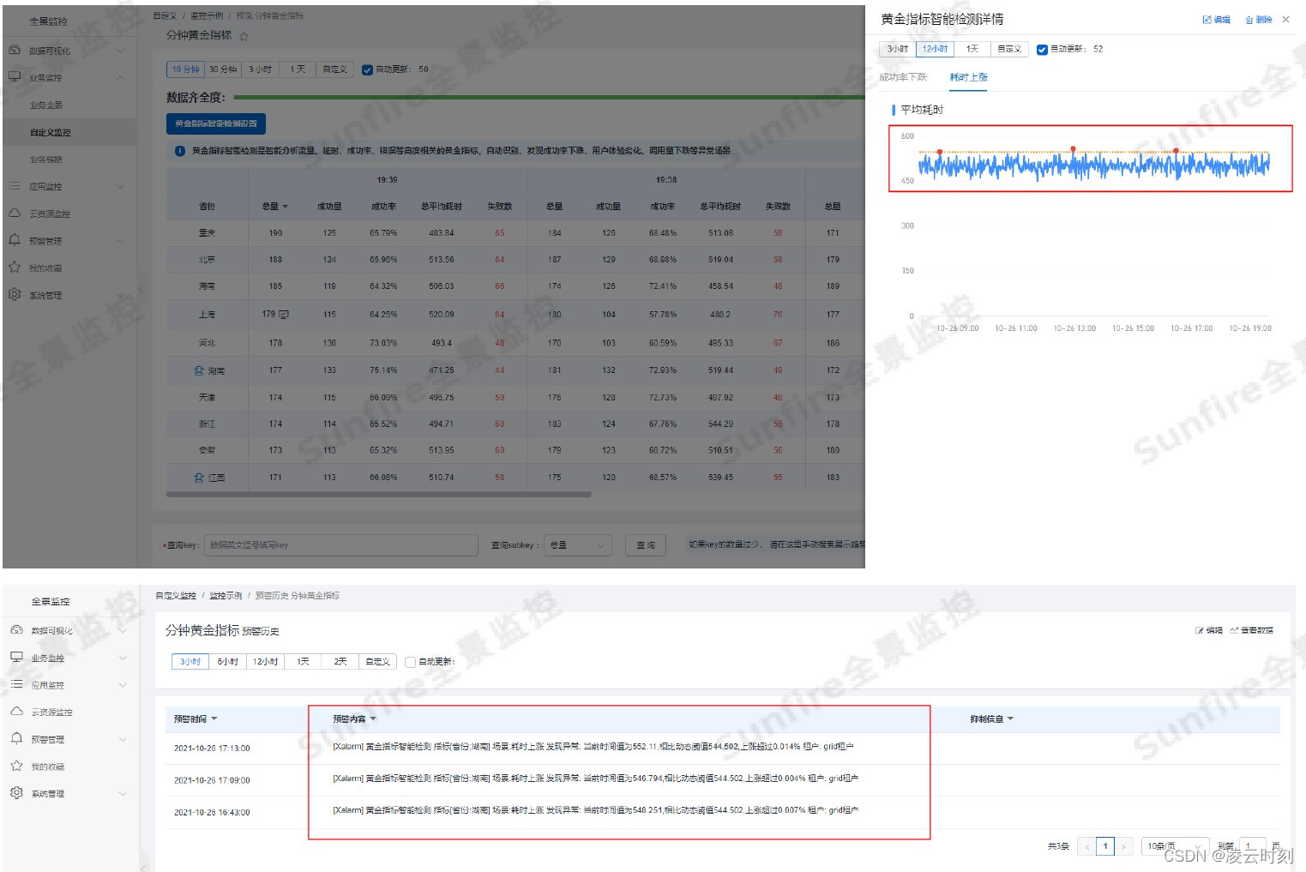The image size is (1306, 872).
Task: Click alert row dated 2021-10-26 17:13:00
Action: point(722,748)
